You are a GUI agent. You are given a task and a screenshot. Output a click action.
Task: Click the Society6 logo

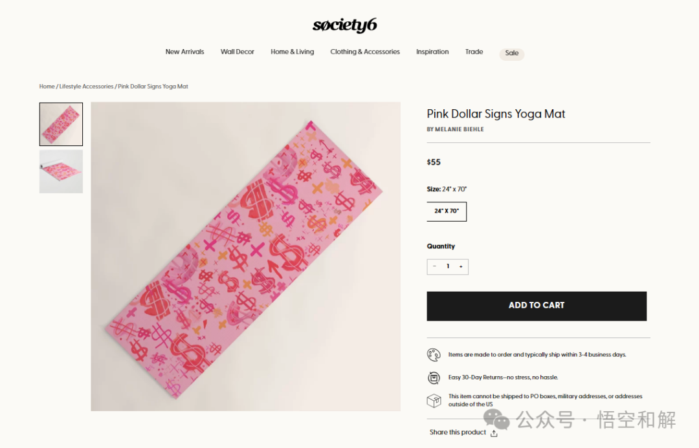tap(344, 25)
